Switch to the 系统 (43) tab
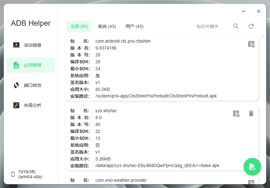The image size is (270, 188). tap(108, 27)
